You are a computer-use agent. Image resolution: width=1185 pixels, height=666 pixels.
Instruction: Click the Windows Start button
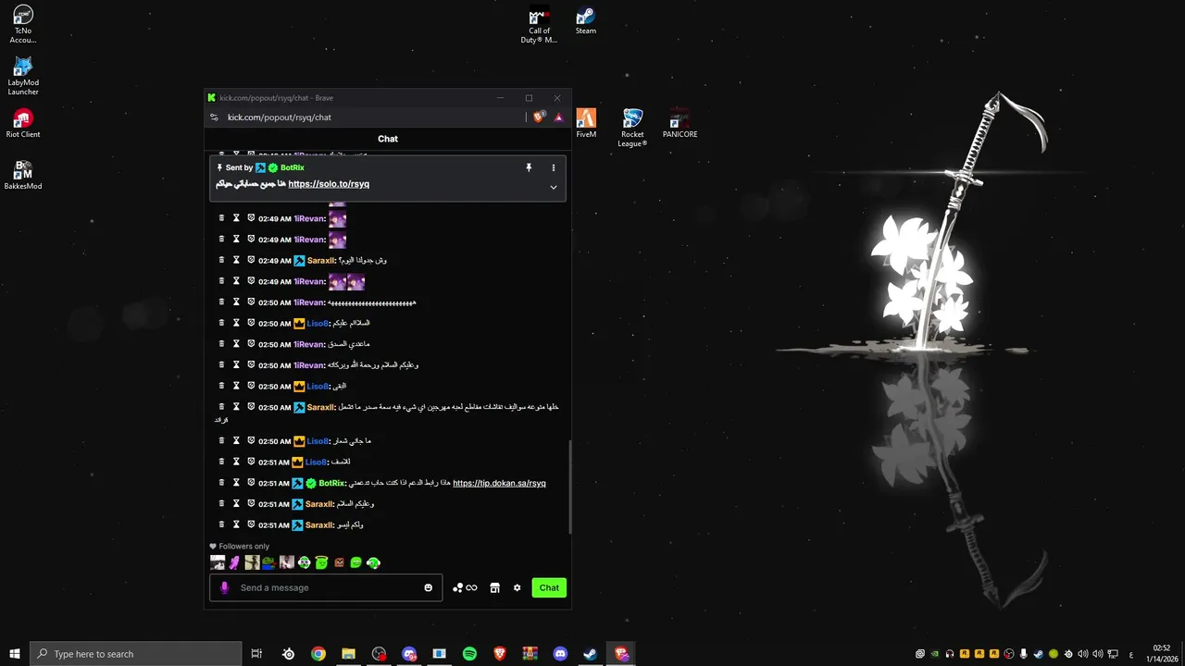click(15, 654)
